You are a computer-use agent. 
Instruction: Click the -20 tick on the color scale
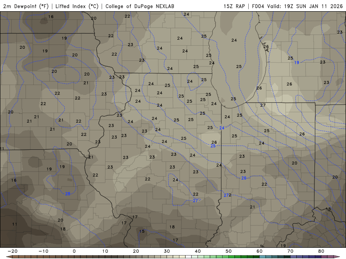point(13,251)
